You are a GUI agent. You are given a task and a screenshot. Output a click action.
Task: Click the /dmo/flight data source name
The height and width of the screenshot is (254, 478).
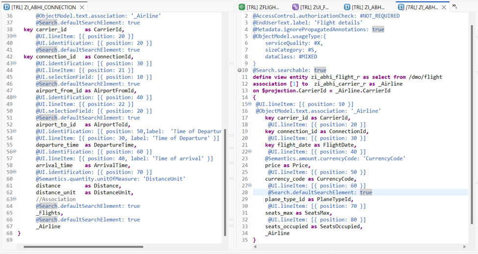pyautogui.click(x=426, y=77)
